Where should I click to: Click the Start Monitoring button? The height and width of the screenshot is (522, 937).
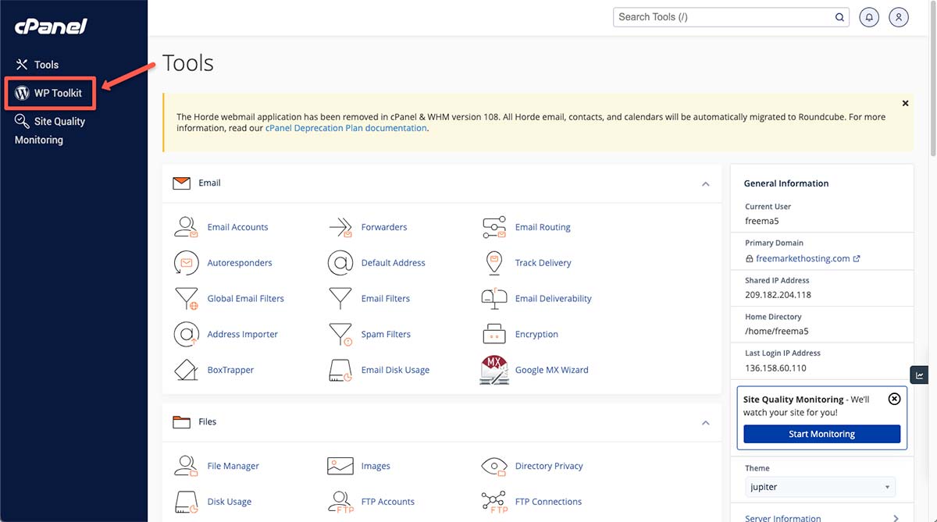click(821, 434)
